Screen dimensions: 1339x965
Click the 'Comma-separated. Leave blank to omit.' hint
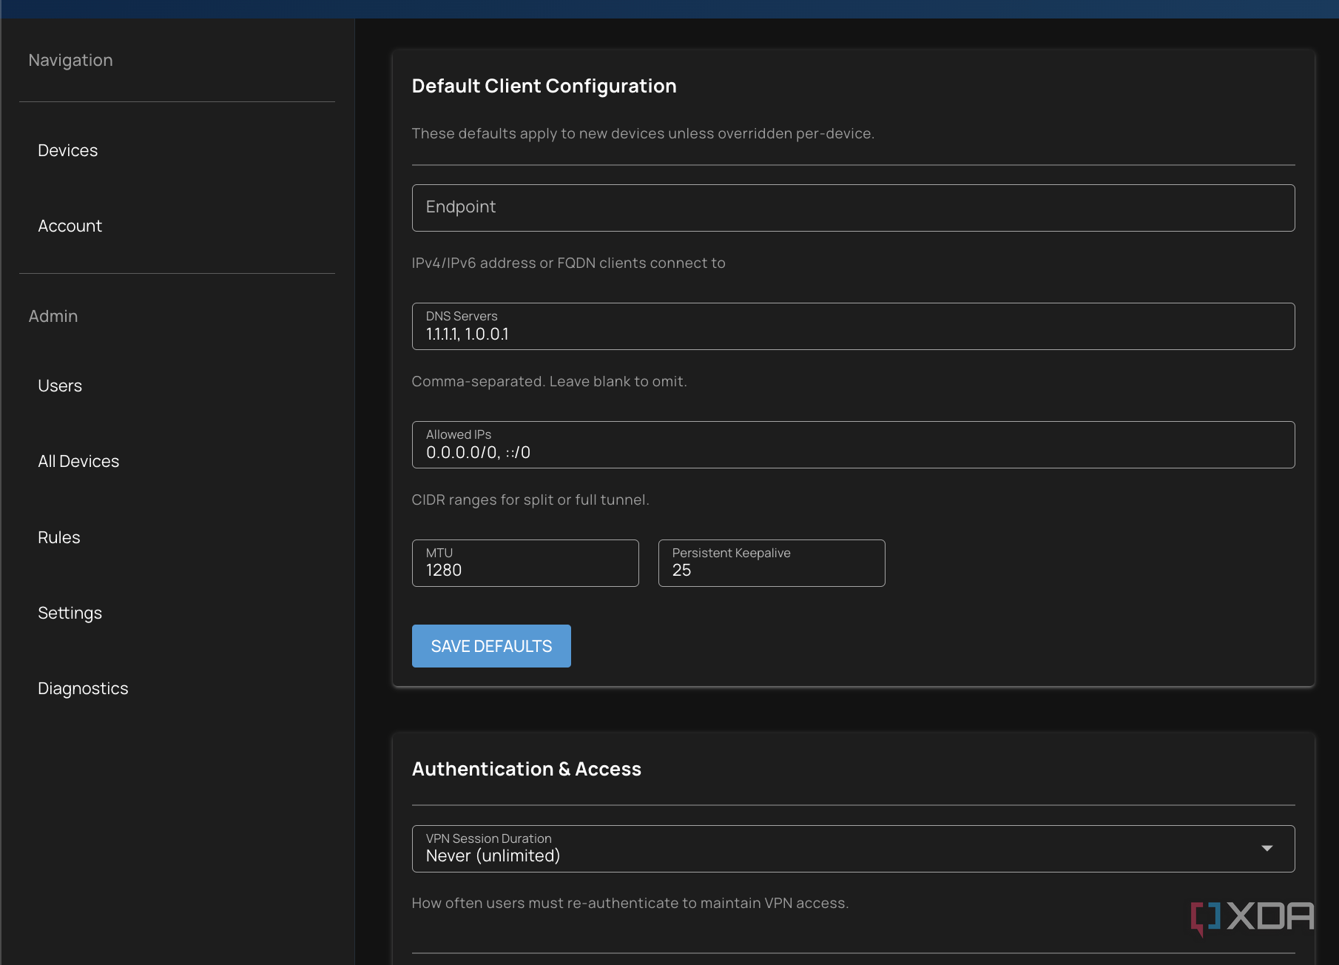click(549, 381)
